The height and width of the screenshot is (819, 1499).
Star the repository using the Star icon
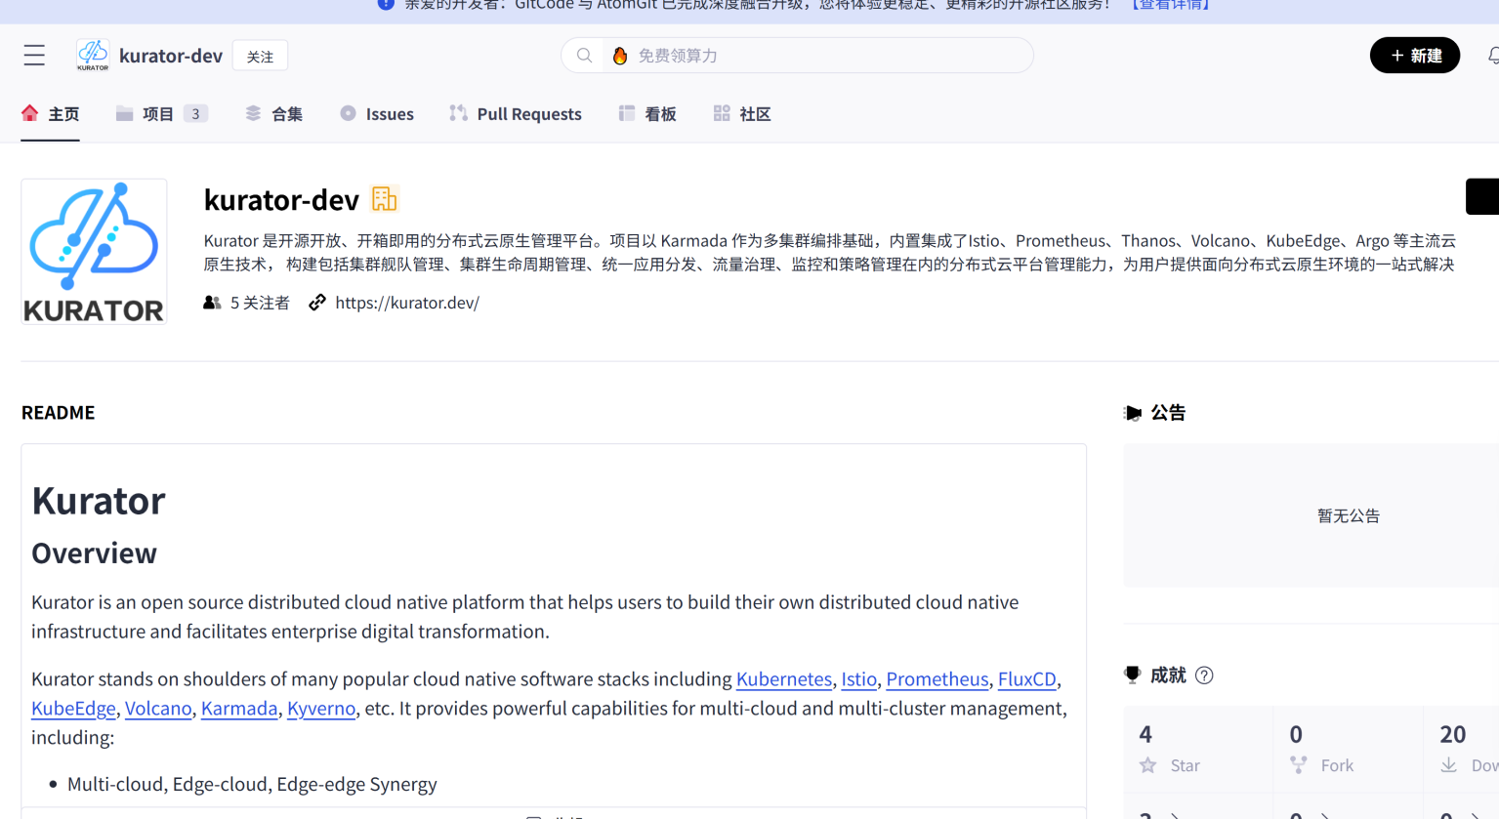click(x=1148, y=765)
